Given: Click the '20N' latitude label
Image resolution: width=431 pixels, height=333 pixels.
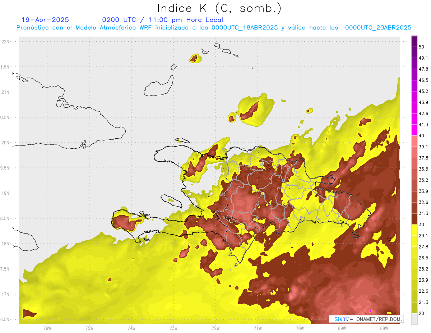Looking at the screenshot, I should coord(5,143).
